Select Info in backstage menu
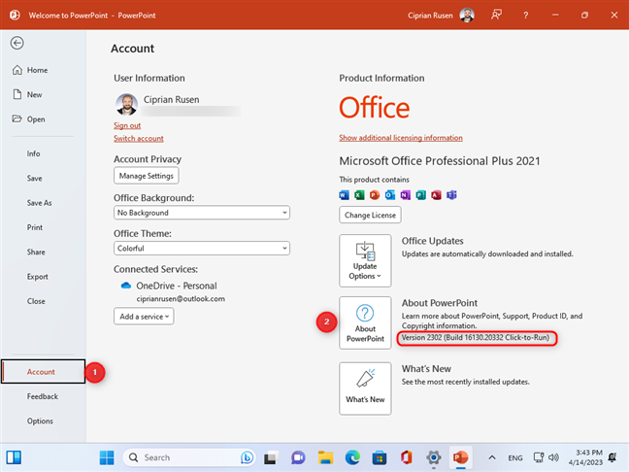 coord(33,153)
